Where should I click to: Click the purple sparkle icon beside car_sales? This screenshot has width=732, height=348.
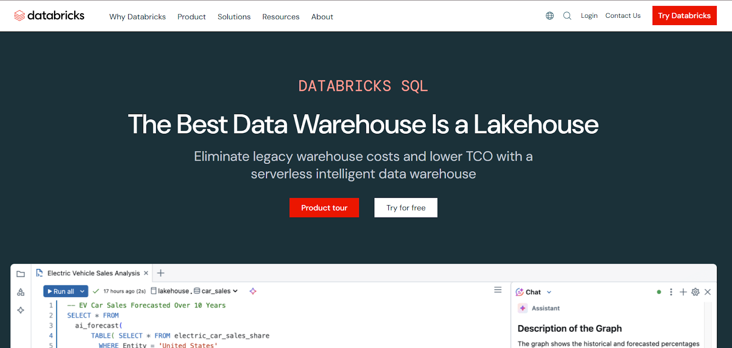(x=253, y=291)
